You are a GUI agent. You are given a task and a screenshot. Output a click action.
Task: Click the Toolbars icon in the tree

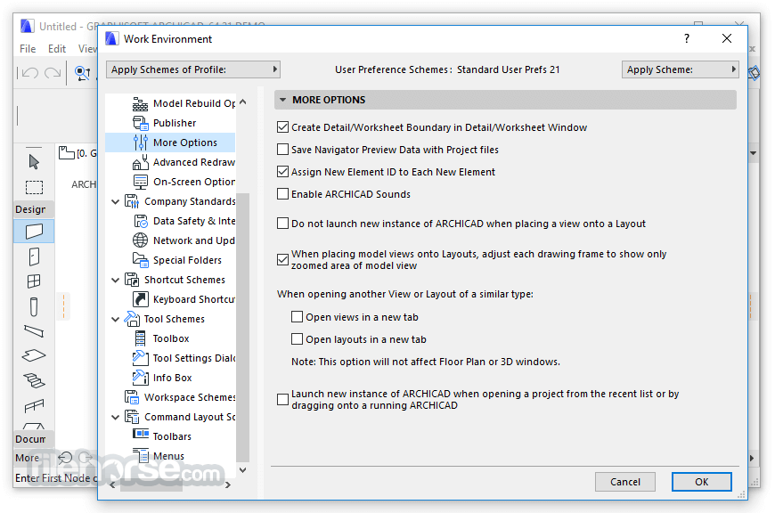(141, 434)
